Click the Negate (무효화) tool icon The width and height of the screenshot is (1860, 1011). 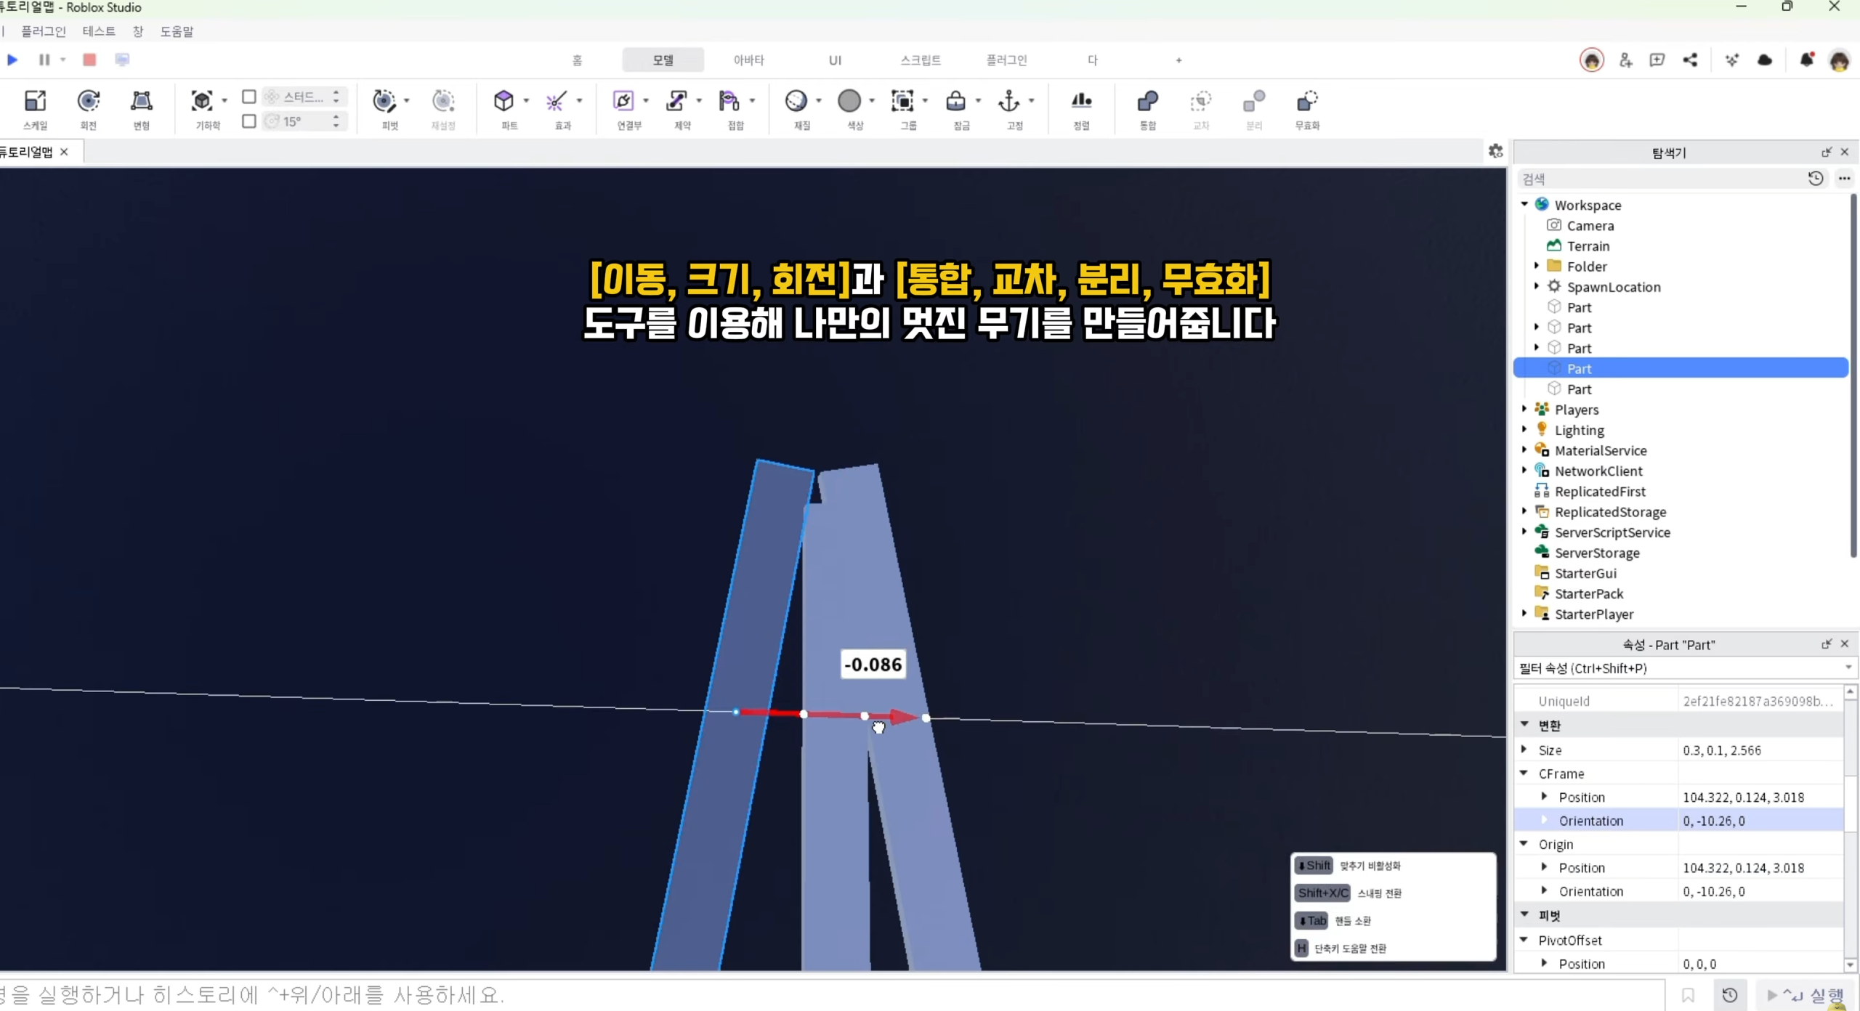point(1306,102)
